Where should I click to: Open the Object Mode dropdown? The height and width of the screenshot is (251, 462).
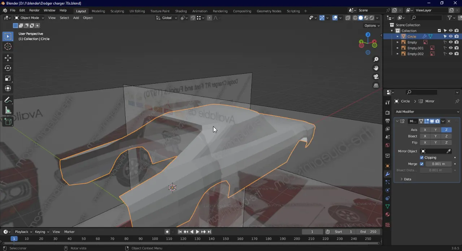tap(29, 18)
